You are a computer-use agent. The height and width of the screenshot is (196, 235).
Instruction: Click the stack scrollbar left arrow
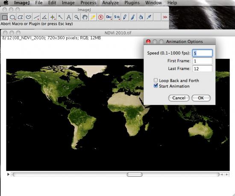click(x=222, y=175)
